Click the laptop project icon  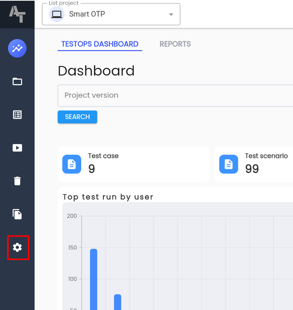click(56, 14)
